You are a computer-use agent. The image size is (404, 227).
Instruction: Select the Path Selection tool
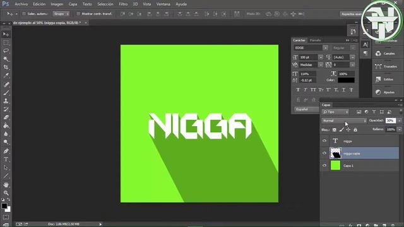tap(6, 168)
